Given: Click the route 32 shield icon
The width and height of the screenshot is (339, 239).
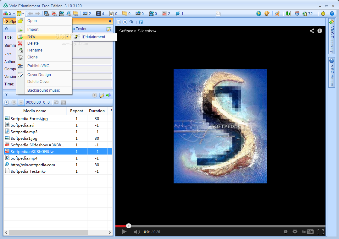Looking at the screenshot, I should (x=297, y=14).
